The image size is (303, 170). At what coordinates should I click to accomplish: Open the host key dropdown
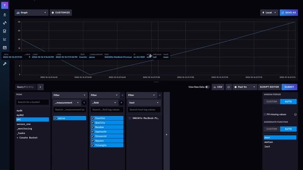tap(144, 103)
